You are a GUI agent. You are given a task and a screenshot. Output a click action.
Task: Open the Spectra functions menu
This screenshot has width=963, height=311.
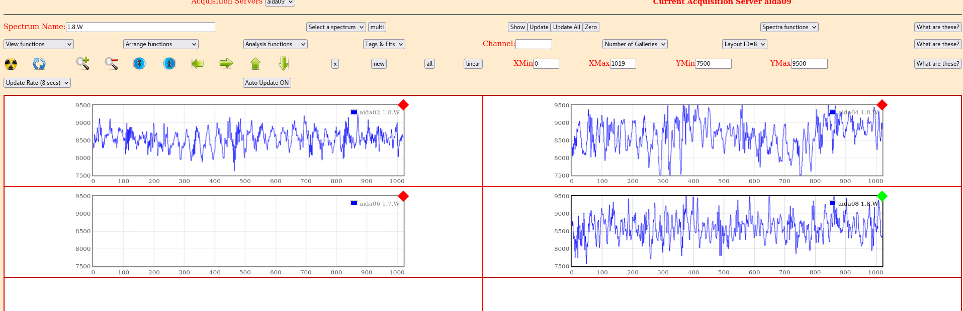coord(789,27)
